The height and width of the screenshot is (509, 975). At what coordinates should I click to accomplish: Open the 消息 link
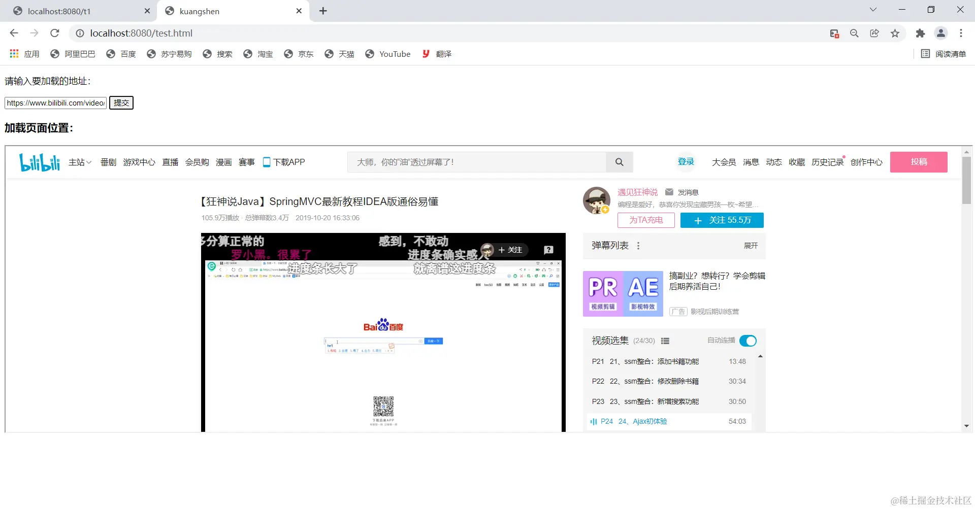pos(751,162)
